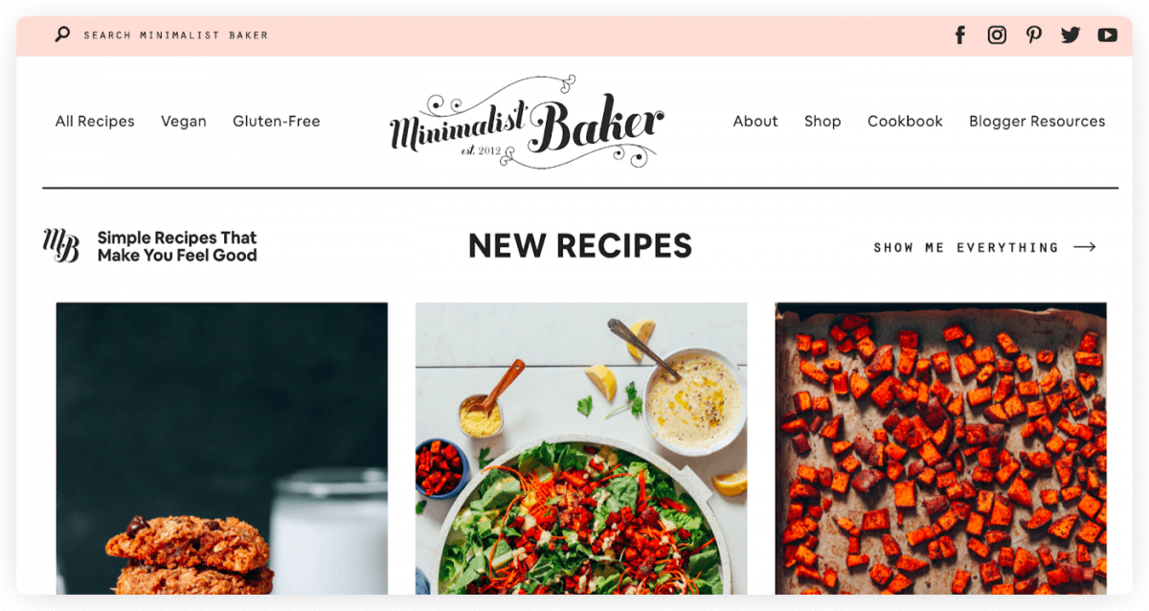Click the Minimalist Baker logo

(526, 122)
